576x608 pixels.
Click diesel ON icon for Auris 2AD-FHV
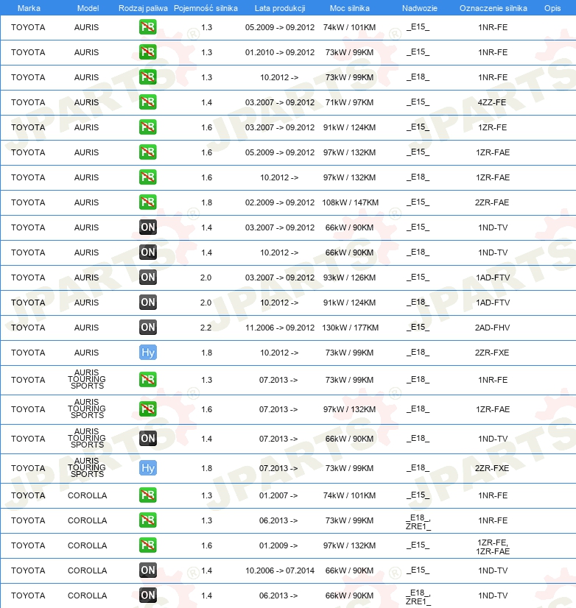pos(148,328)
